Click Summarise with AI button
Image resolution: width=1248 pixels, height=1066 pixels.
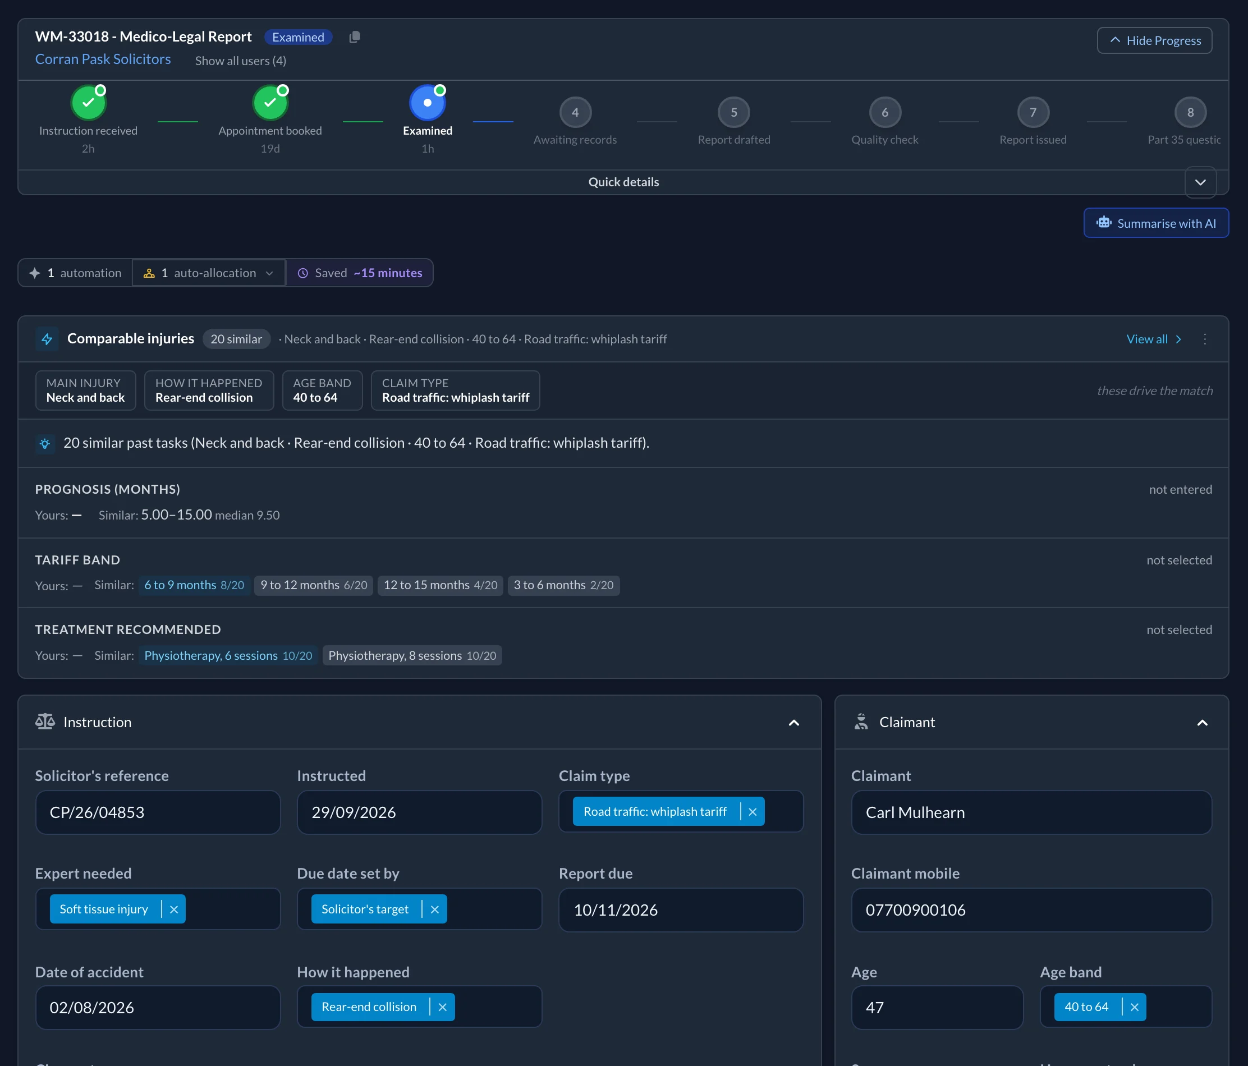pos(1156,223)
